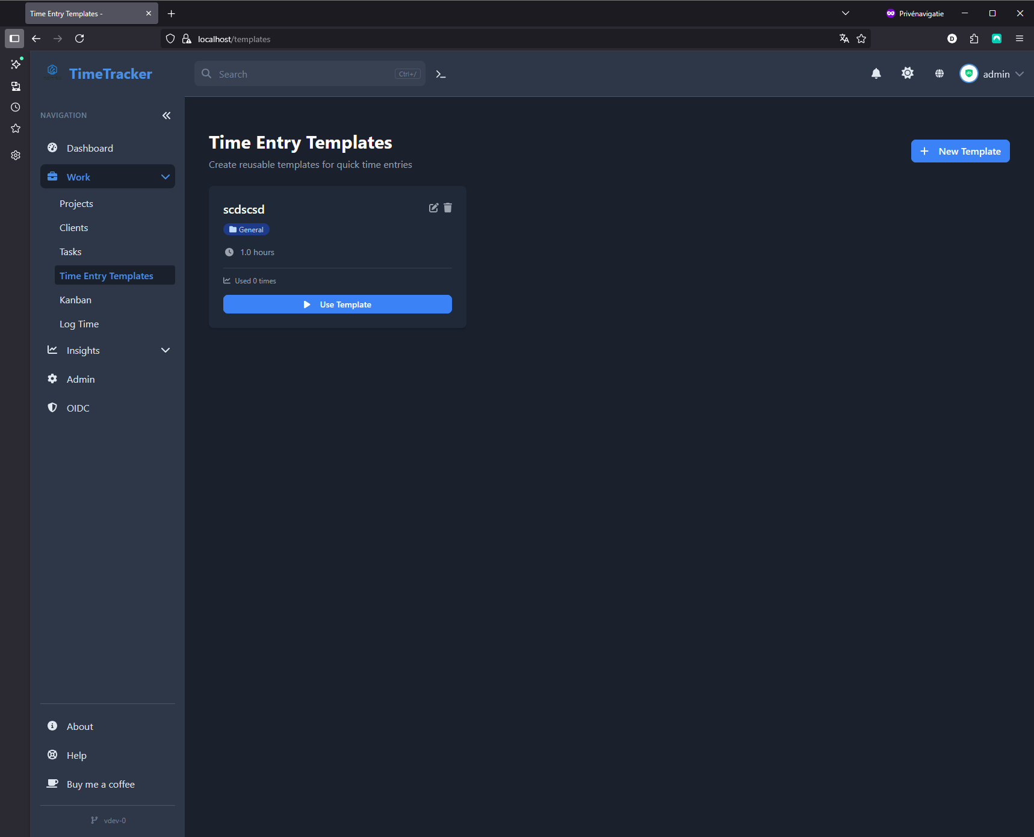Toggle the translate icon in the address bar
The image size is (1034, 837).
click(844, 38)
